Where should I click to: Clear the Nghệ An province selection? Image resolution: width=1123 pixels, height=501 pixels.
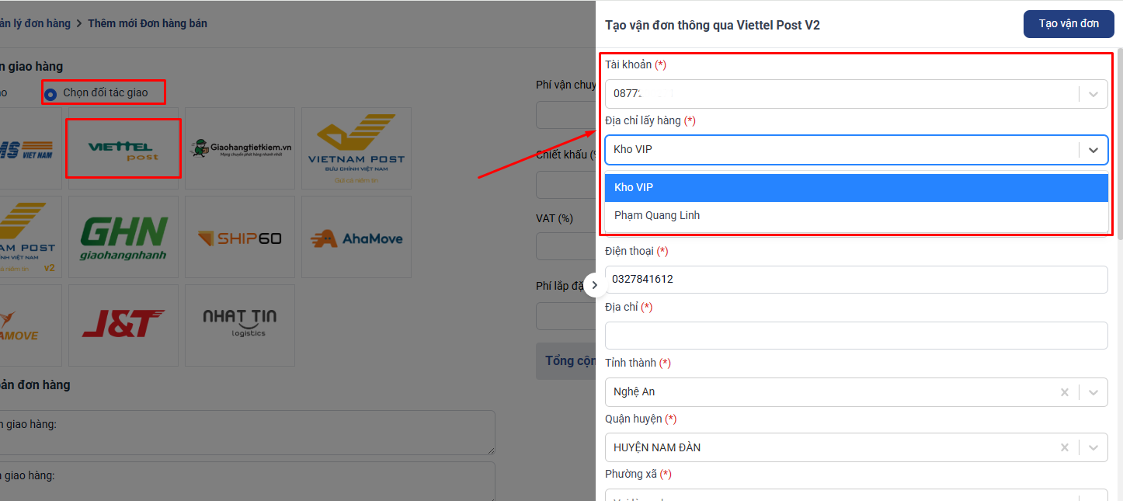coord(1065,392)
